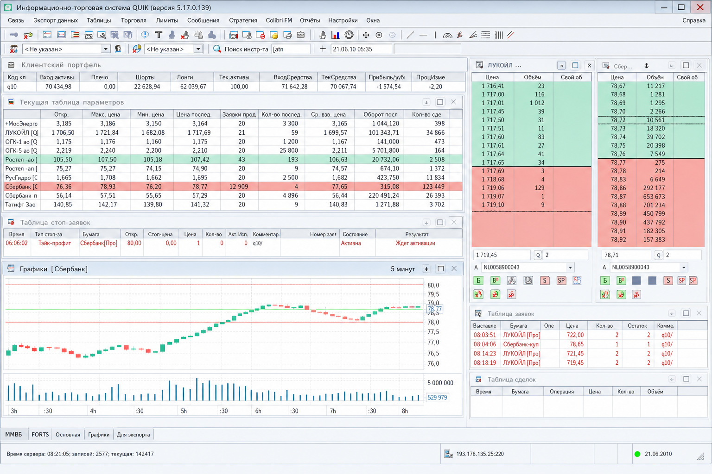Click the Поиск инстр-та search input field
The width and height of the screenshot is (712, 474).
pyautogui.click(x=291, y=49)
